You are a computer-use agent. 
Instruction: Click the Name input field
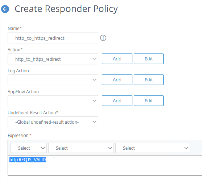[x=53, y=38]
